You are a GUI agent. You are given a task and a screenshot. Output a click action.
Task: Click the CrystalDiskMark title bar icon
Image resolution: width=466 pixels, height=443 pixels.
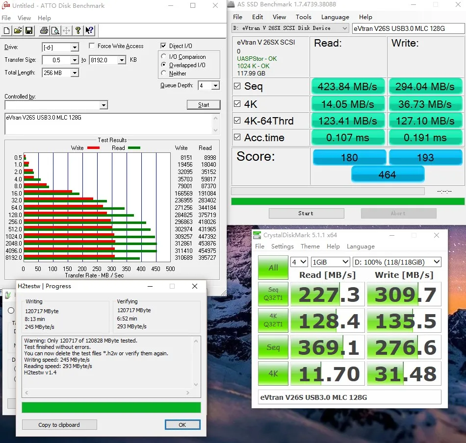(x=257, y=235)
